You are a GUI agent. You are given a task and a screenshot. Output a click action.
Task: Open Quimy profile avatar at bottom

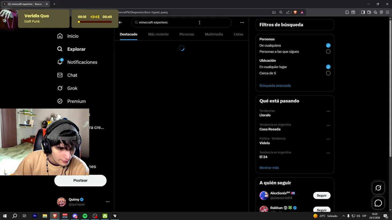(x=62, y=202)
